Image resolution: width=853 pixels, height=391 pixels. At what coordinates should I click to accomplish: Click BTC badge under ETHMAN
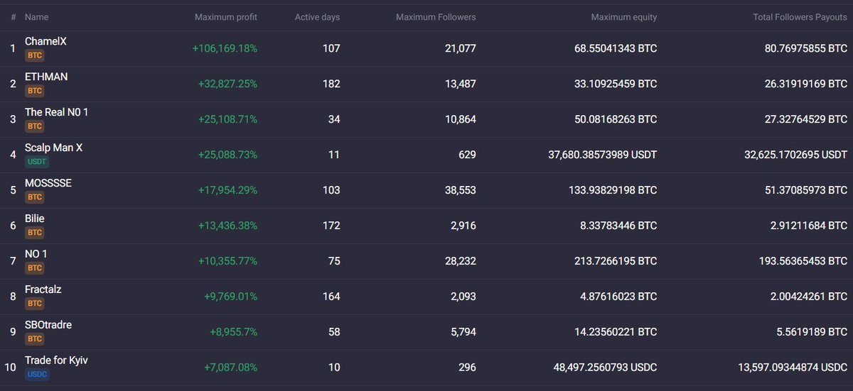coord(35,91)
